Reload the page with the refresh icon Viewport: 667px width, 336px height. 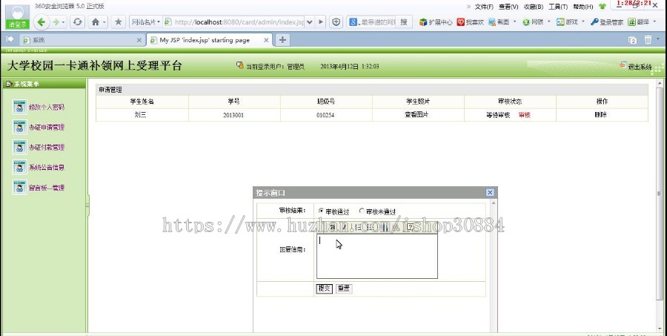click(77, 22)
